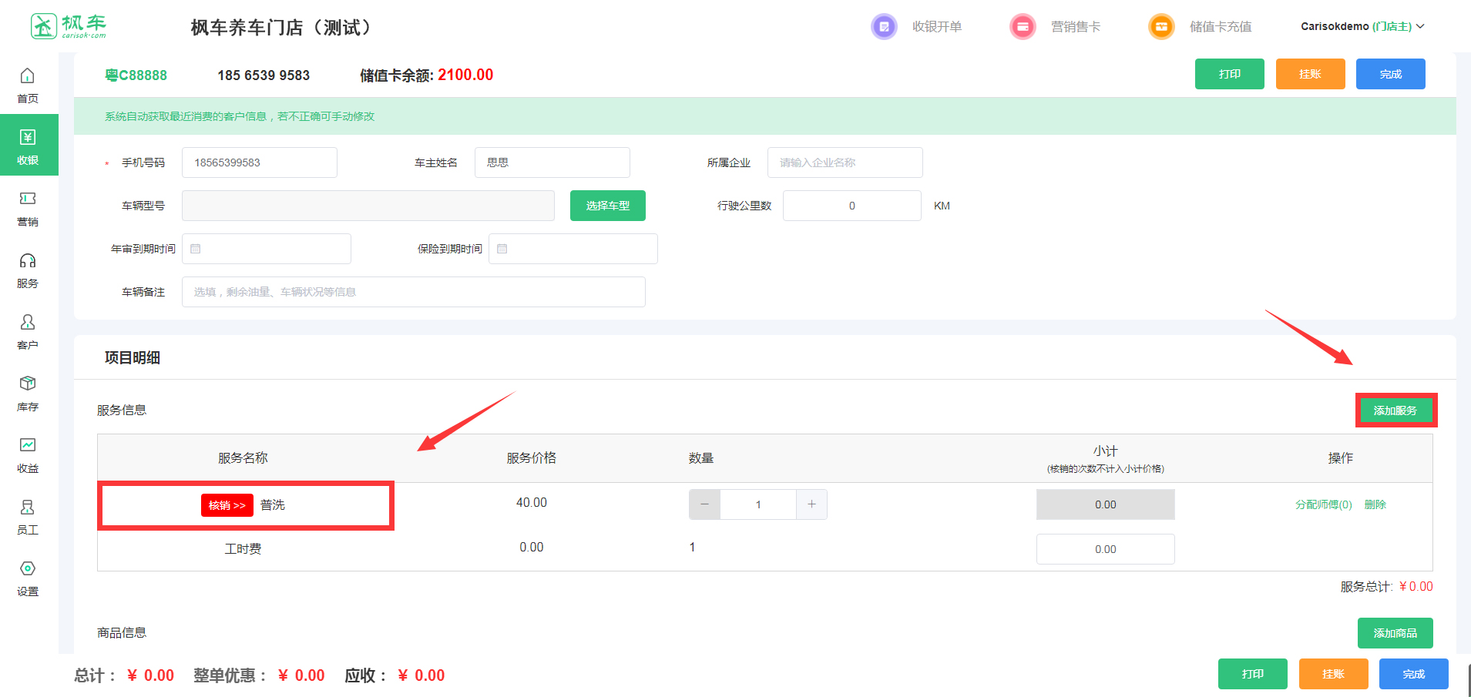Go to 客户 customer icon
1471x697 pixels.
tap(28, 323)
